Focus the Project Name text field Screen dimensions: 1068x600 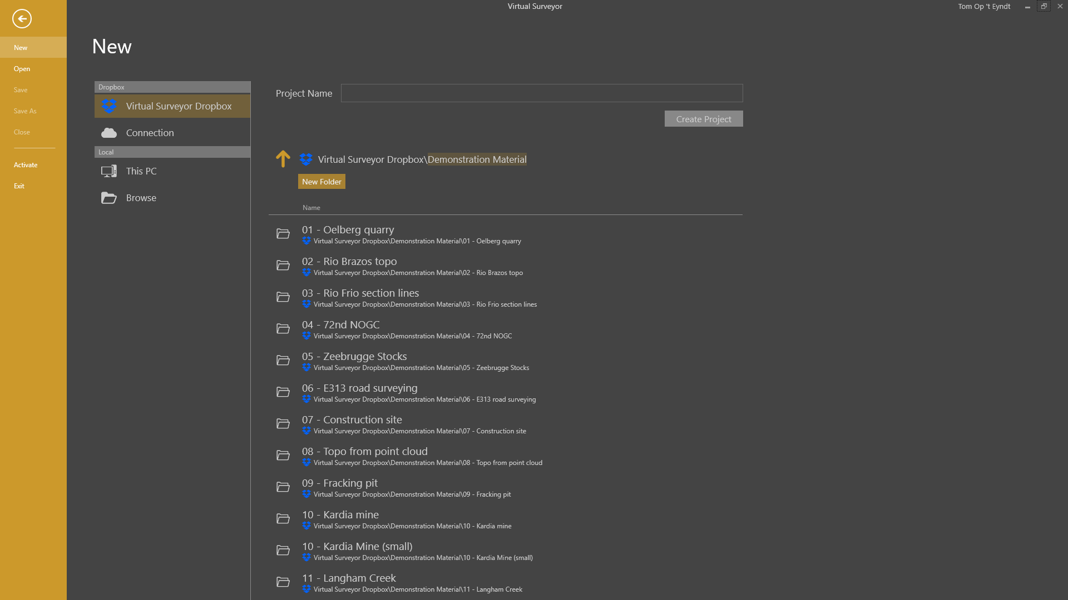click(x=541, y=93)
